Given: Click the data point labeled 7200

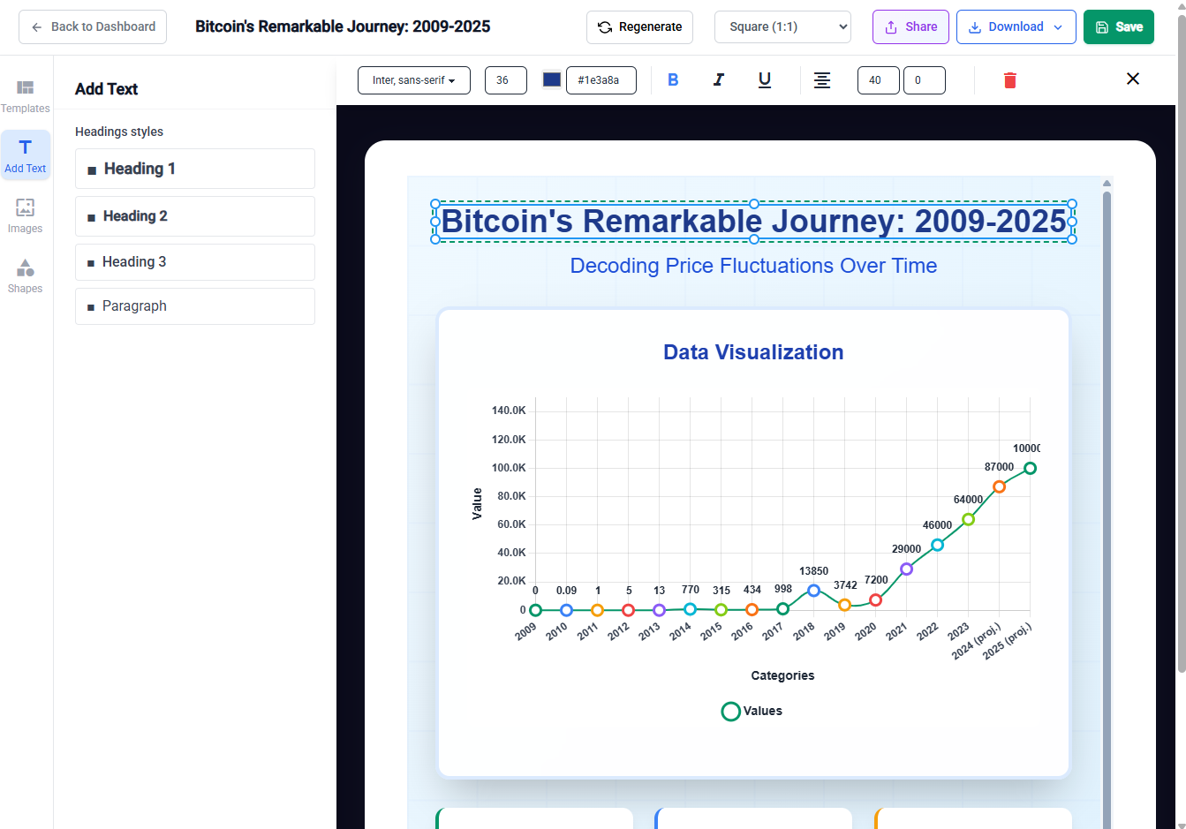Looking at the screenshot, I should [x=875, y=600].
